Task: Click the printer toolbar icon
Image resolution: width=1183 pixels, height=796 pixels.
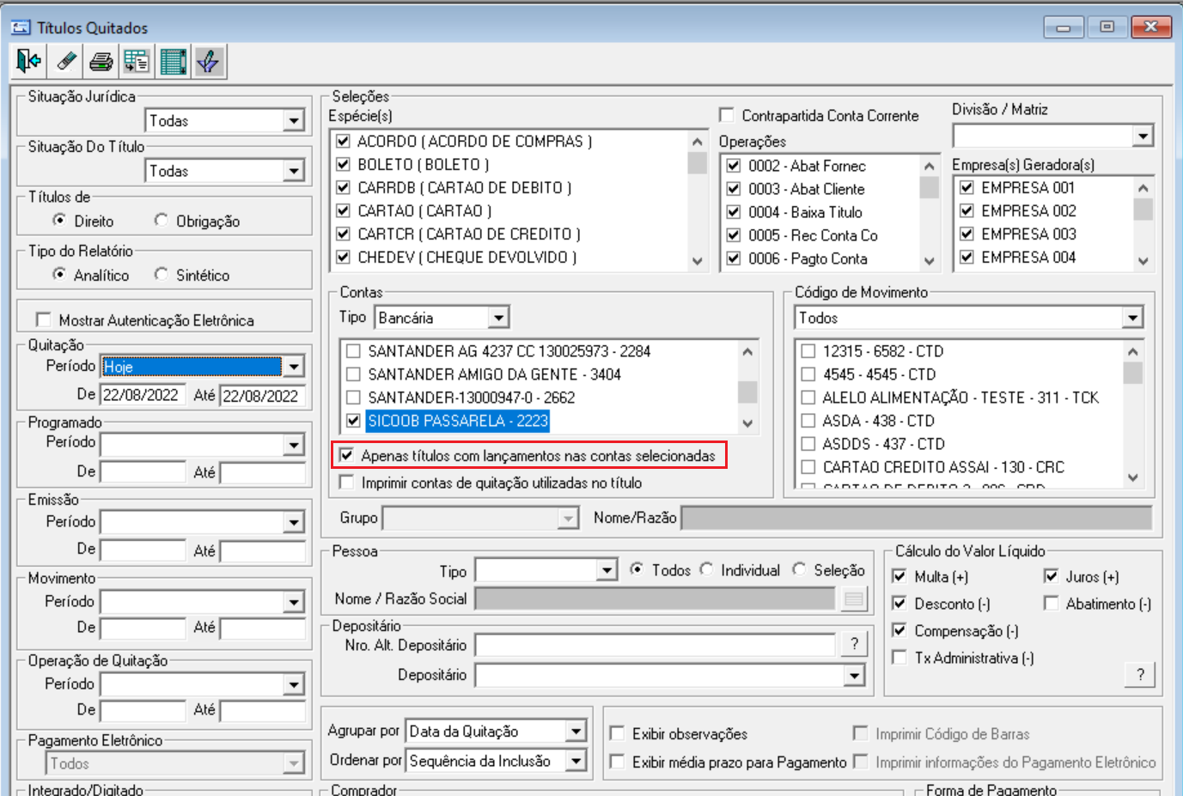Action: (101, 61)
